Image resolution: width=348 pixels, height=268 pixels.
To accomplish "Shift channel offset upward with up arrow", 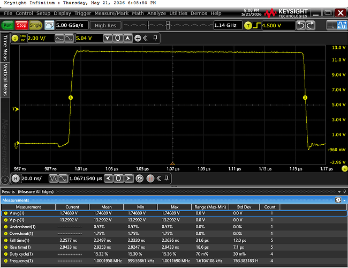I will (x=127, y=38).
